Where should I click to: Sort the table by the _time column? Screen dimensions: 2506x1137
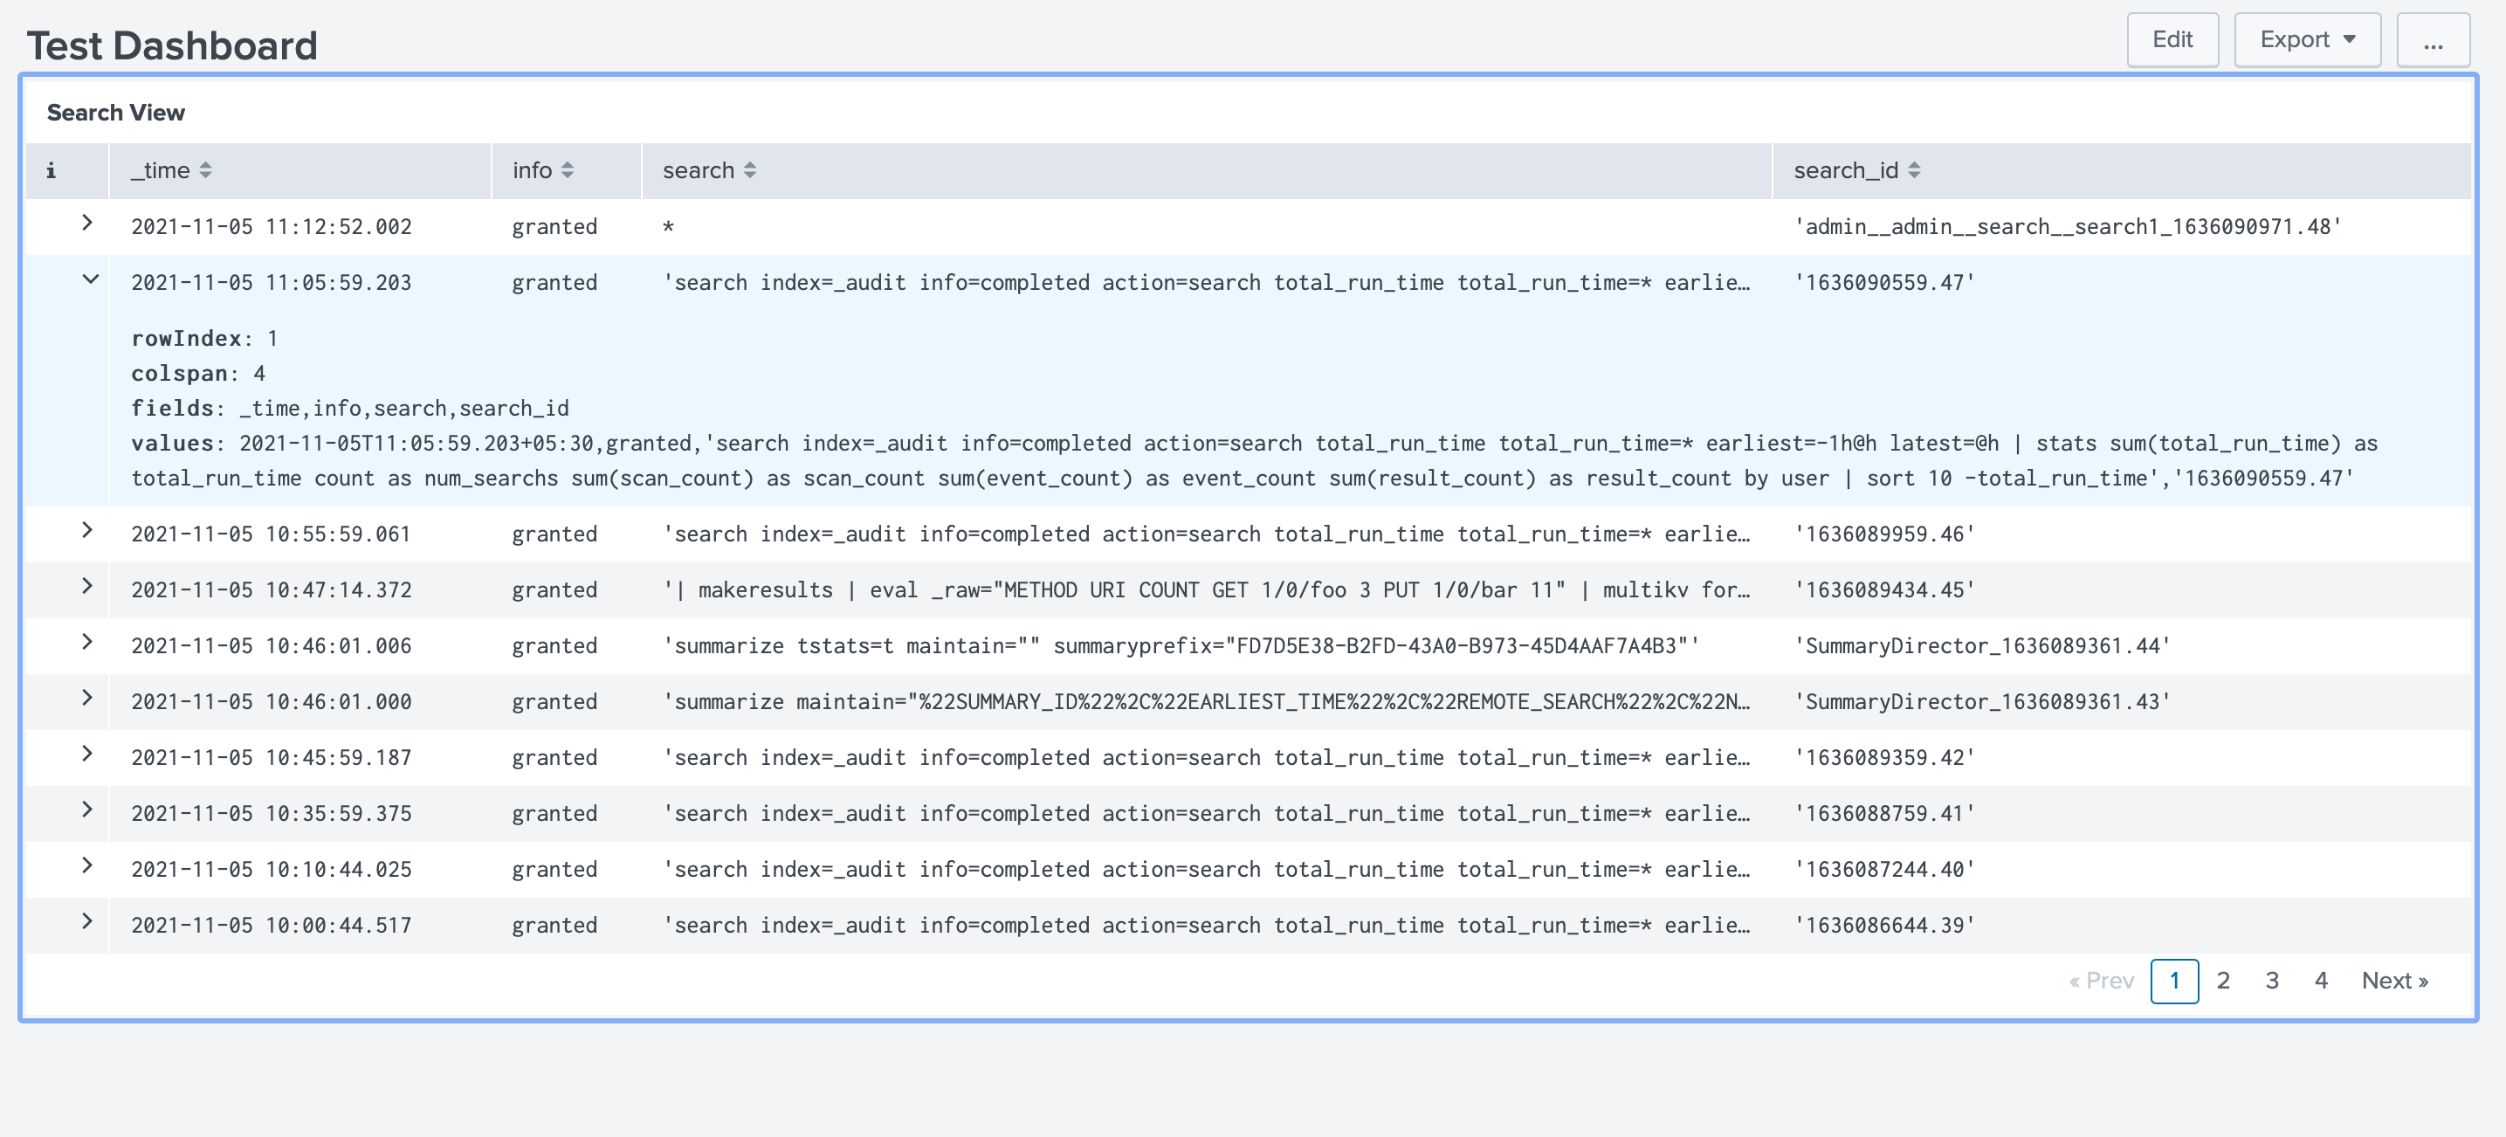click(x=205, y=169)
